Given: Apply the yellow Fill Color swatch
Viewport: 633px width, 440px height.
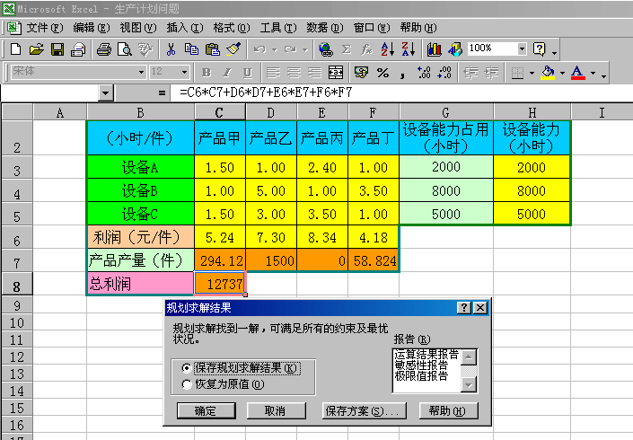Looking at the screenshot, I should point(548,73).
